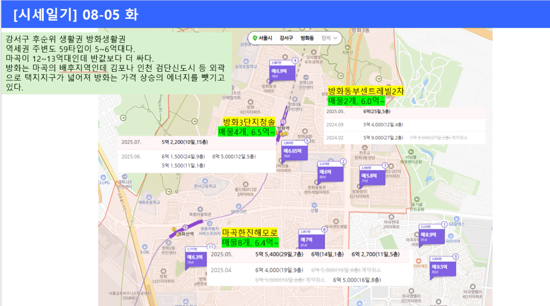Click the 6억 2,700(11일,5층) transaction entry

tap(376, 254)
